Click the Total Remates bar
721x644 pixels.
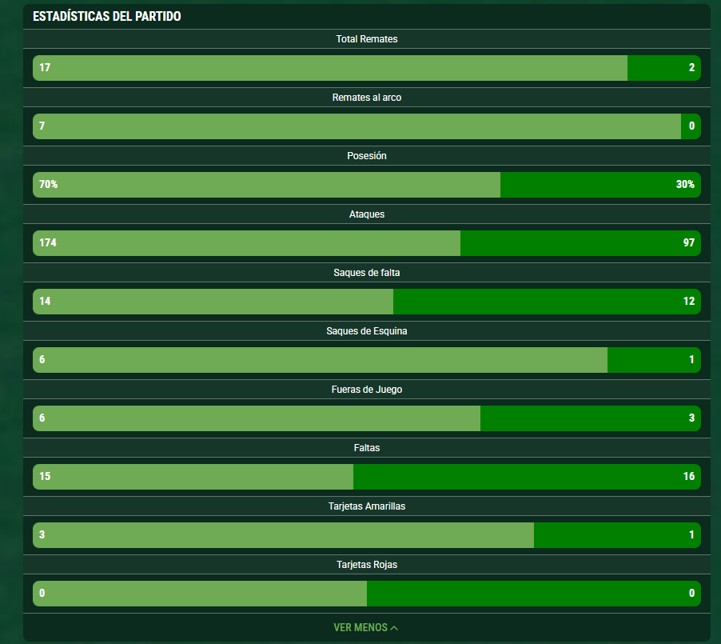366,68
